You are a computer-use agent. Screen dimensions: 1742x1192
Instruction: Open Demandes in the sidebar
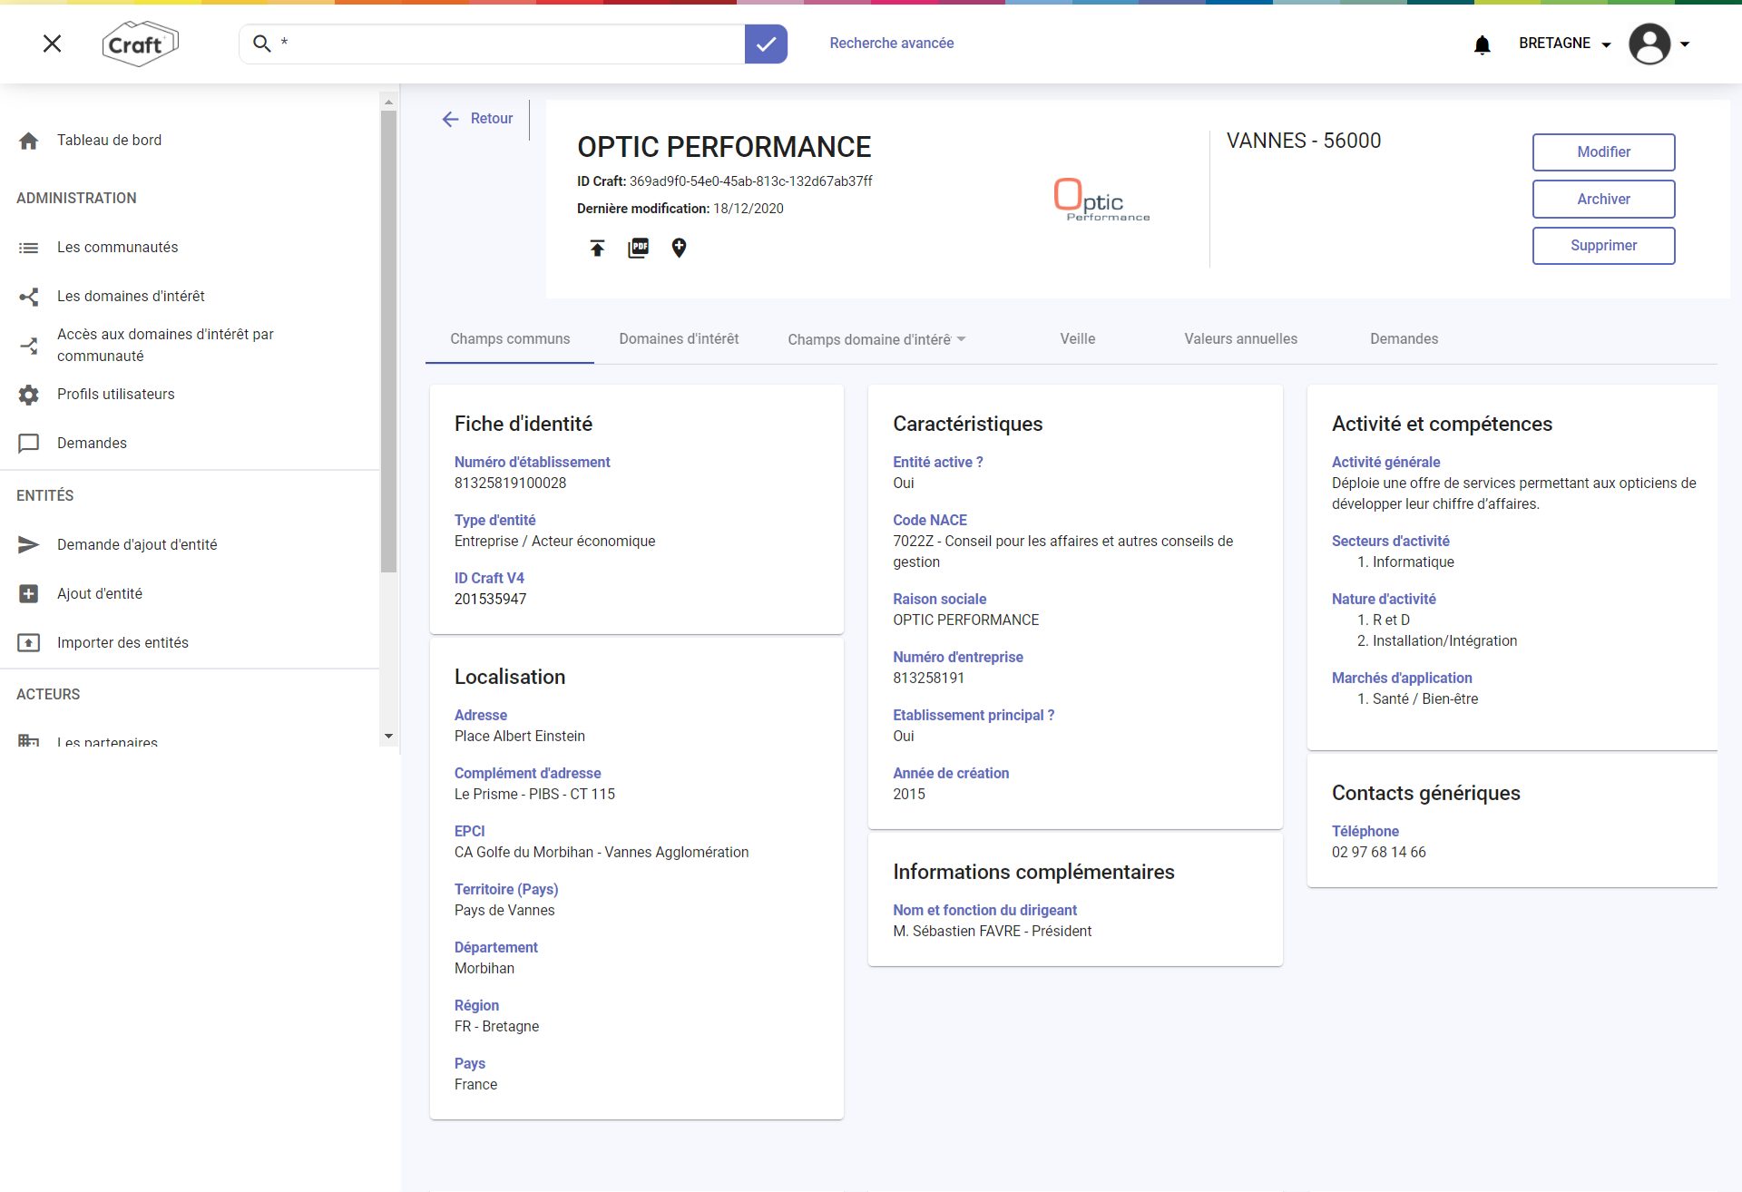point(92,444)
